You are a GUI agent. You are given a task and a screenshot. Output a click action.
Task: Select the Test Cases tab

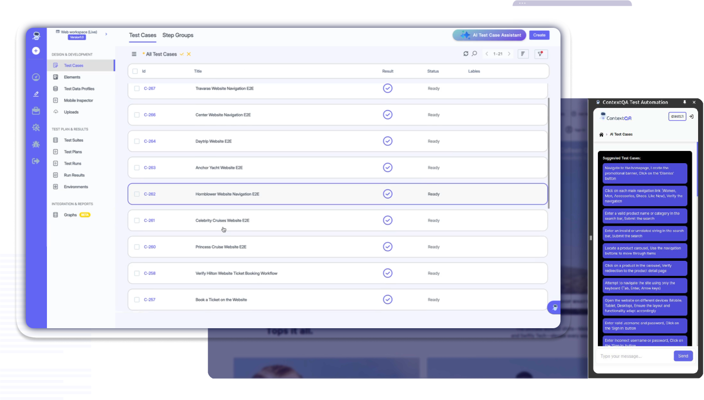143,35
